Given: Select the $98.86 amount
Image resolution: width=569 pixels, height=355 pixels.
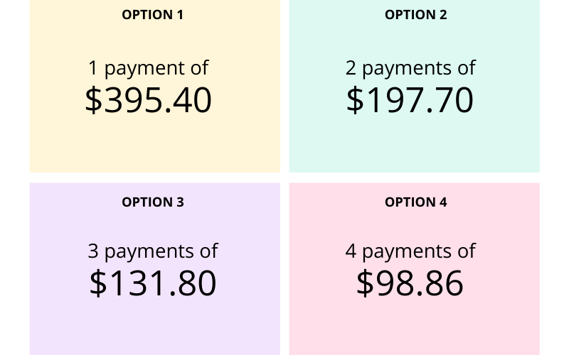Looking at the screenshot, I should point(410,283).
